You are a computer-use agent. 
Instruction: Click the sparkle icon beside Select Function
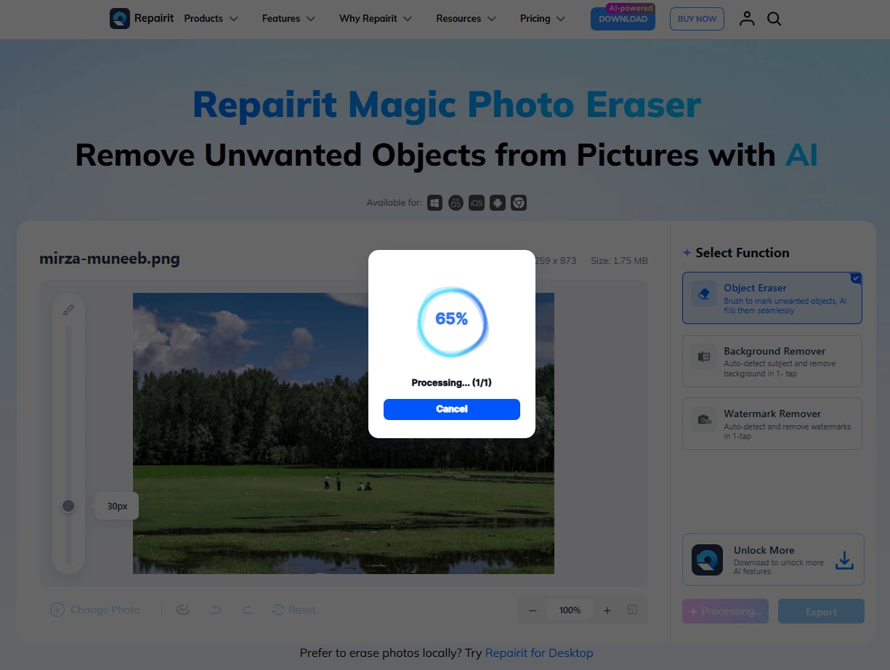point(687,253)
